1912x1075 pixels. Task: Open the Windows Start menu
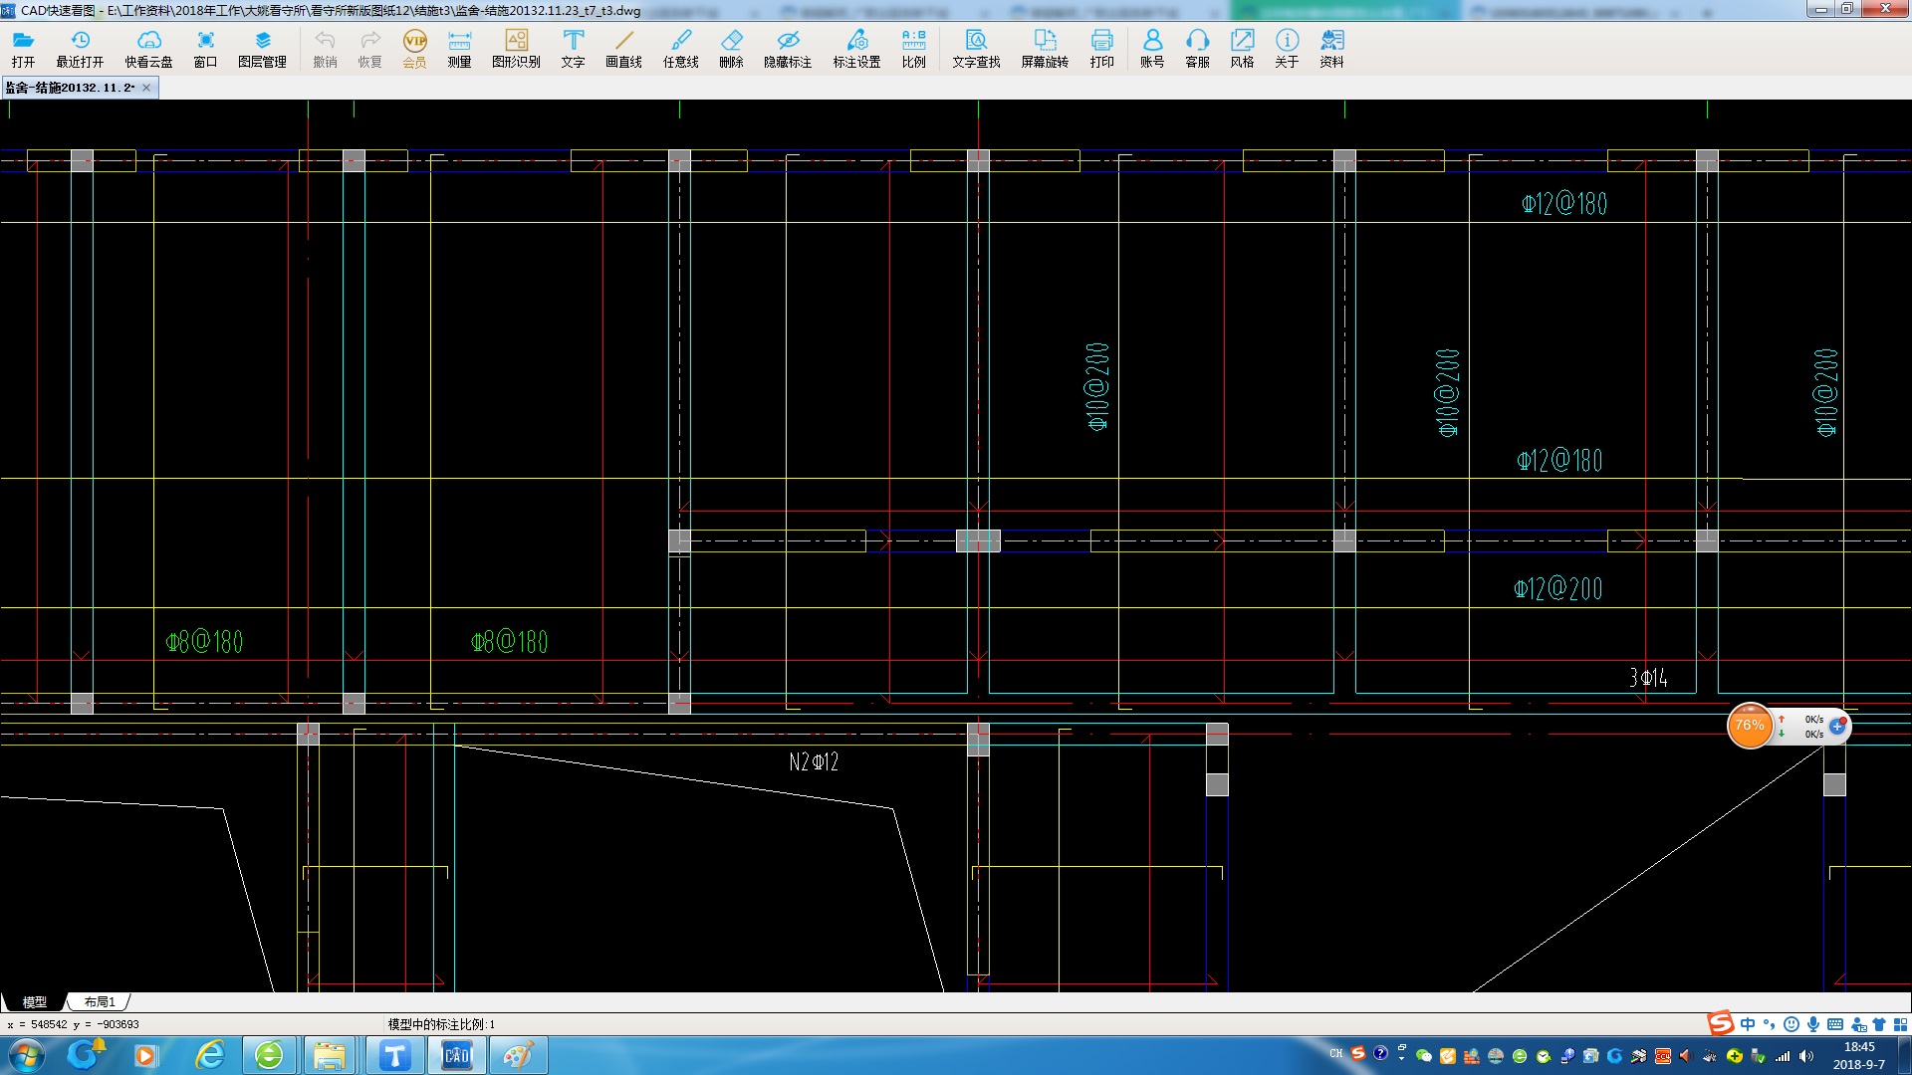click(27, 1055)
